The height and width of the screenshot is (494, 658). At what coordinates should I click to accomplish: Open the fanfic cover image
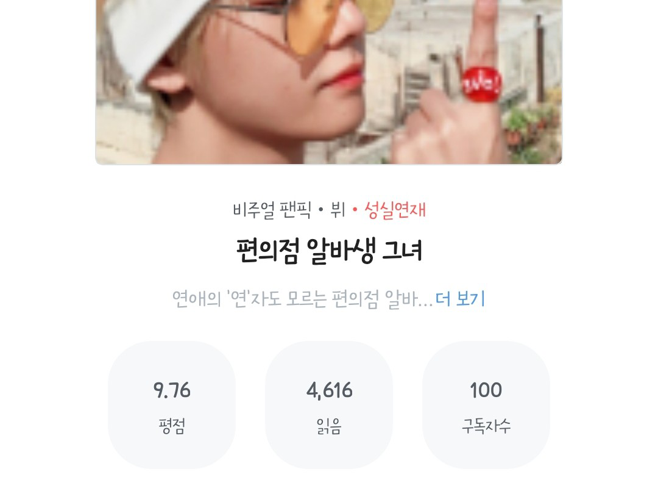pyautogui.click(x=328, y=82)
